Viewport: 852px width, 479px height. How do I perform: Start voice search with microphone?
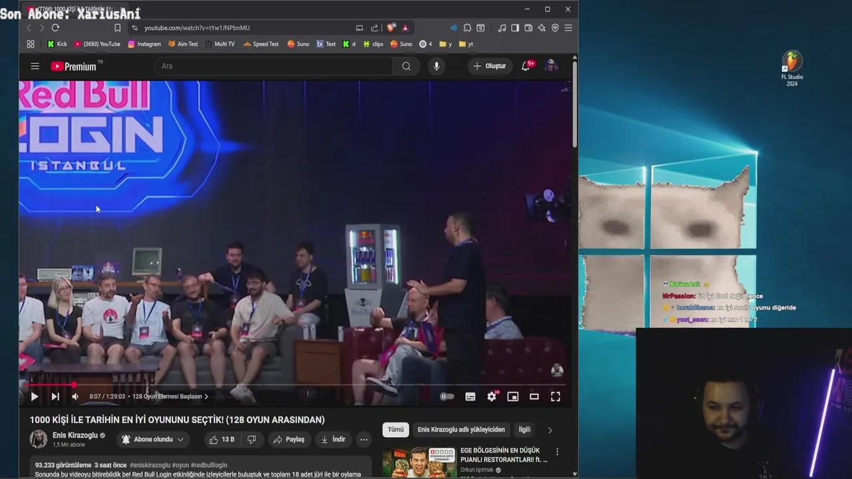point(437,66)
